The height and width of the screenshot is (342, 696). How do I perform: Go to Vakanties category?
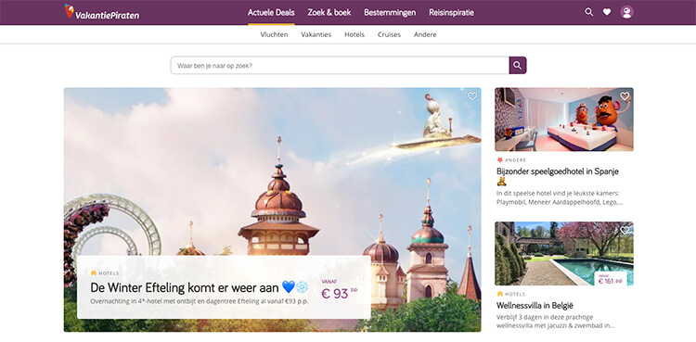[x=316, y=34]
